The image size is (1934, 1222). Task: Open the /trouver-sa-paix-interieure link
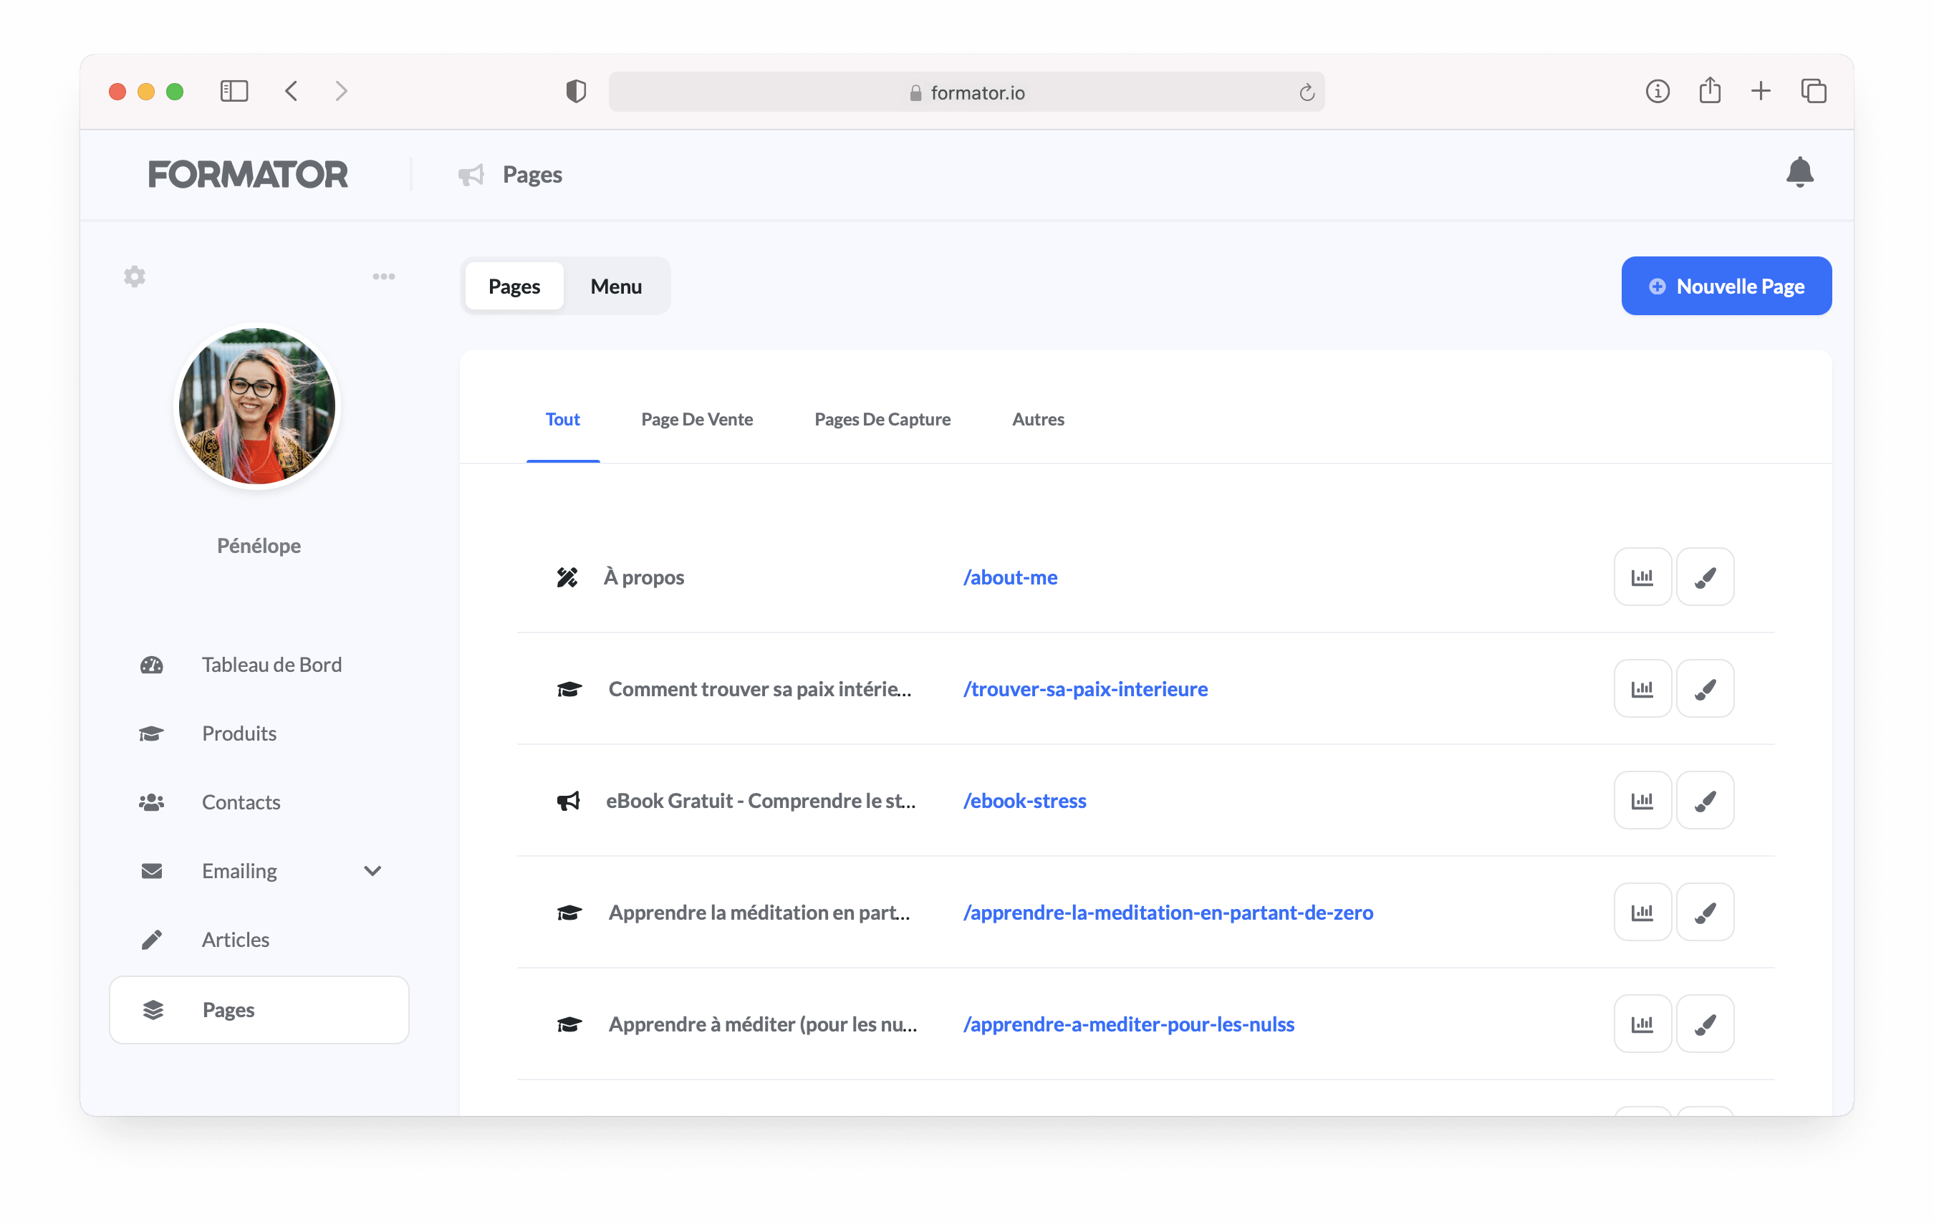coord(1085,688)
